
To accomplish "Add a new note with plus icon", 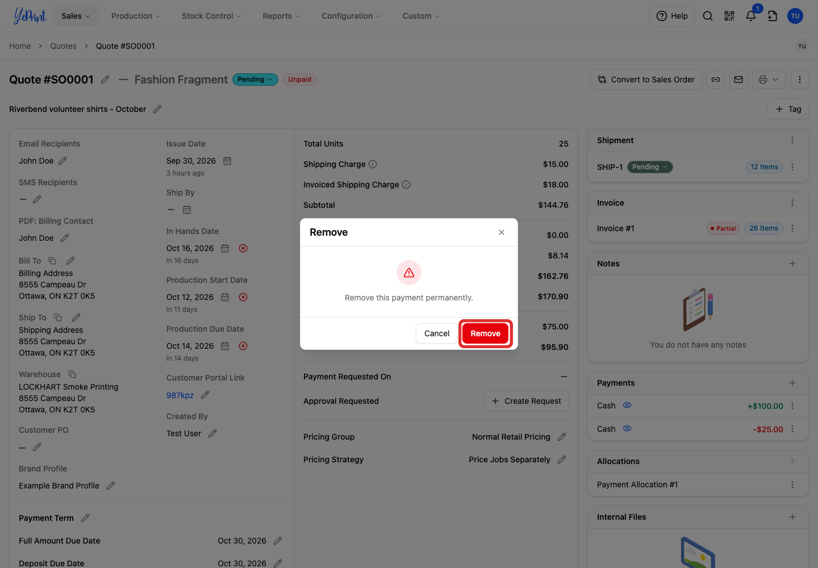I will (x=792, y=264).
